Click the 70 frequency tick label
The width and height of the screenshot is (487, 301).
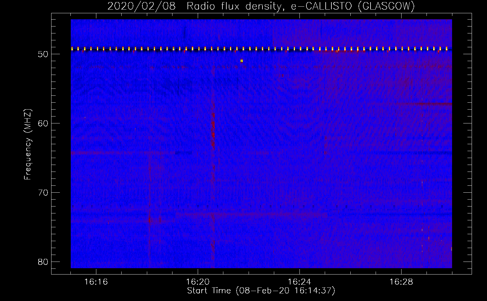(43, 193)
